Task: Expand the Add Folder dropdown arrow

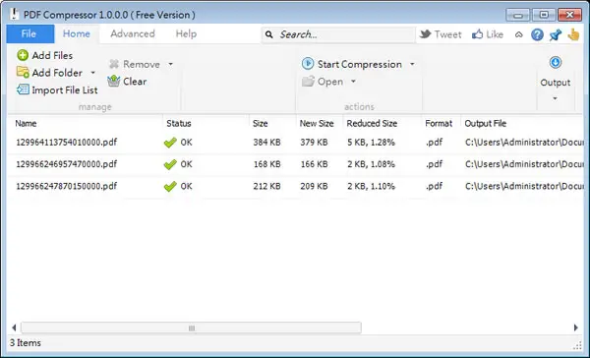Action: (x=93, y=72)
